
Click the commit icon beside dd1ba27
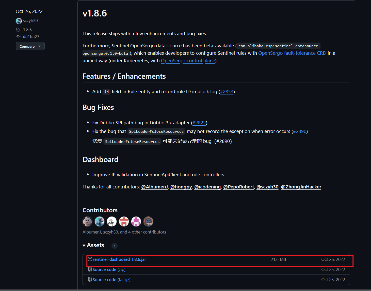[x=18, y=36]
